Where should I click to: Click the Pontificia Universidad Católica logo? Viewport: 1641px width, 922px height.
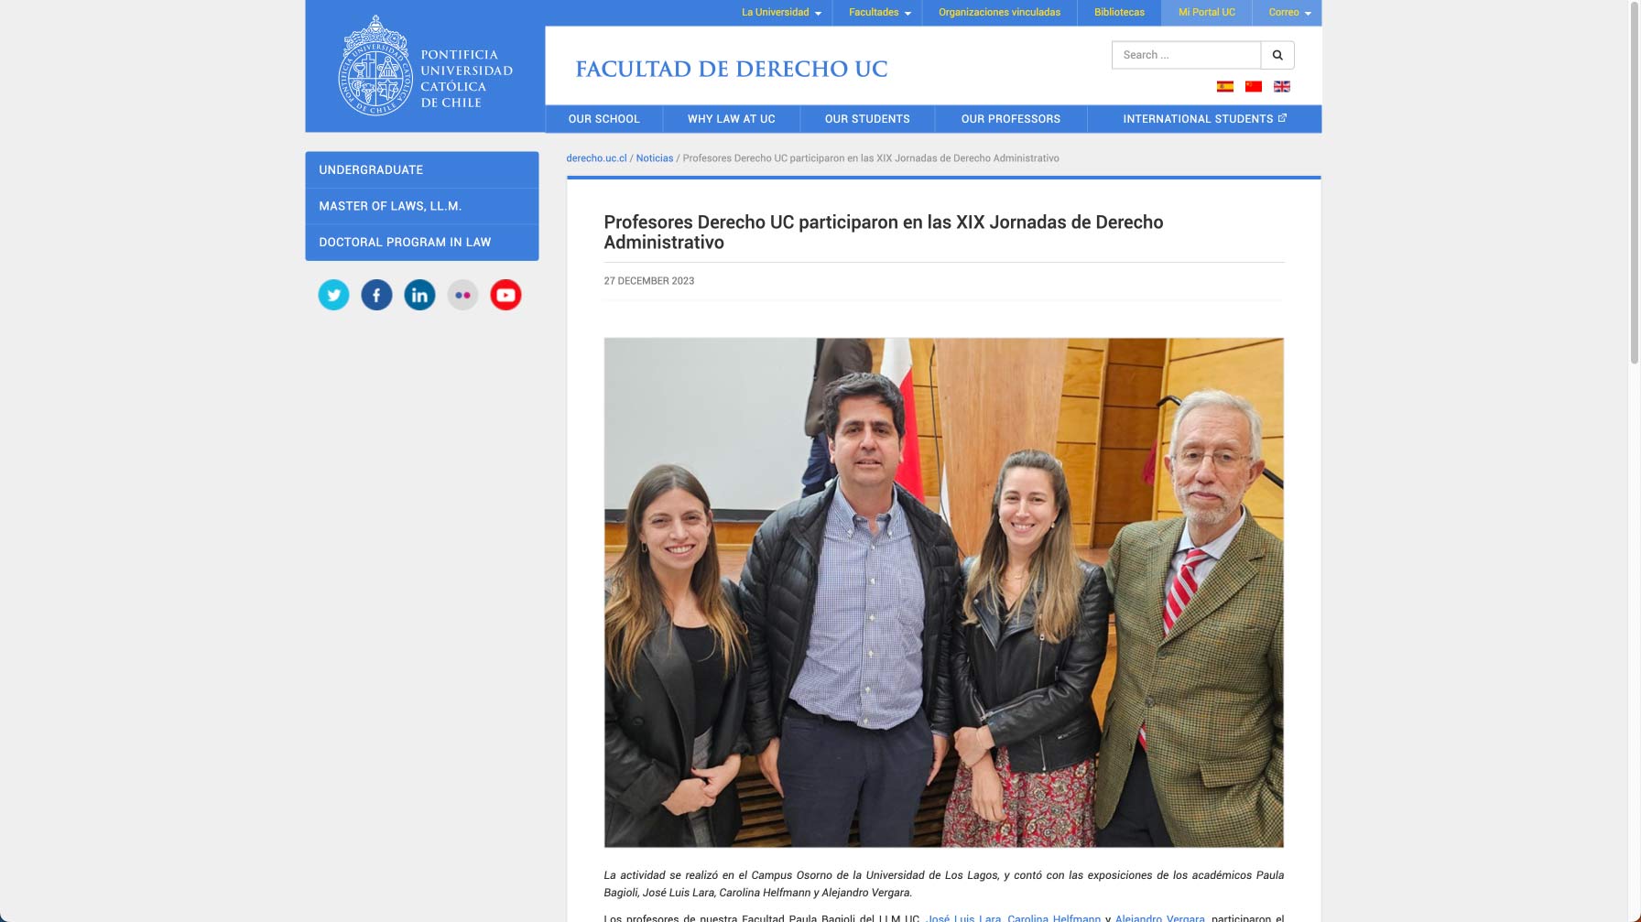[x=425, y=66]
